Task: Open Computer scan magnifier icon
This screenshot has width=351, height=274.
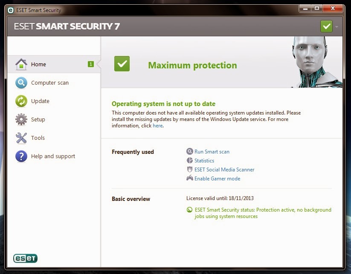Action: point(21,82)
